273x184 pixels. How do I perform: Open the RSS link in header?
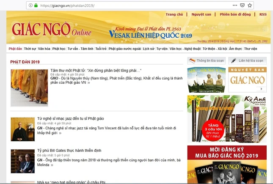(263, 14)
